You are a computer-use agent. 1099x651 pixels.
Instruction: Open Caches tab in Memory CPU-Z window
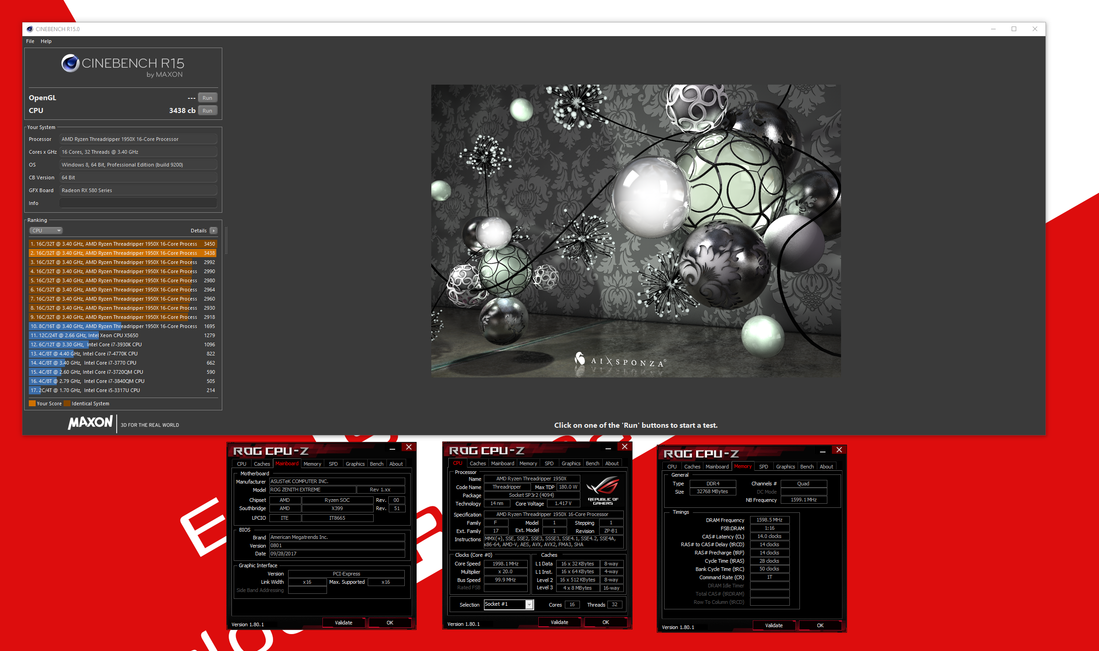(692, 467)
